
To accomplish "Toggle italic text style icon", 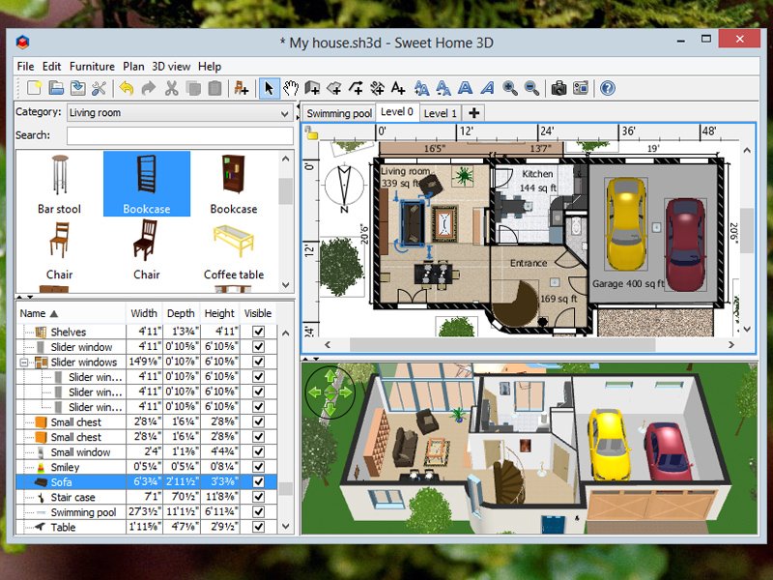I will (x=487, y=88).
